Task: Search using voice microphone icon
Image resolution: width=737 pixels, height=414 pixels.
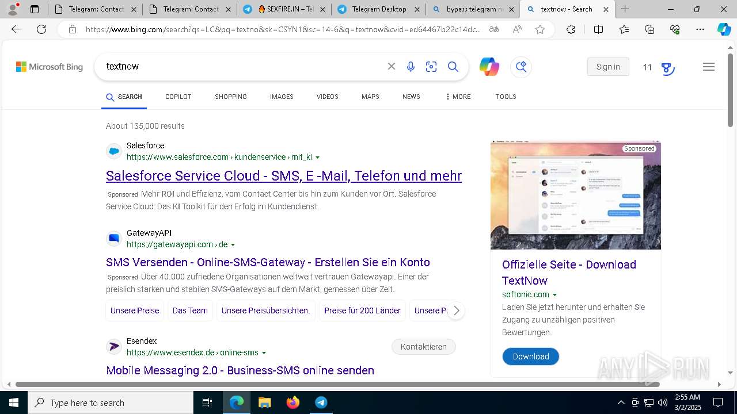Action: (411, 67)
